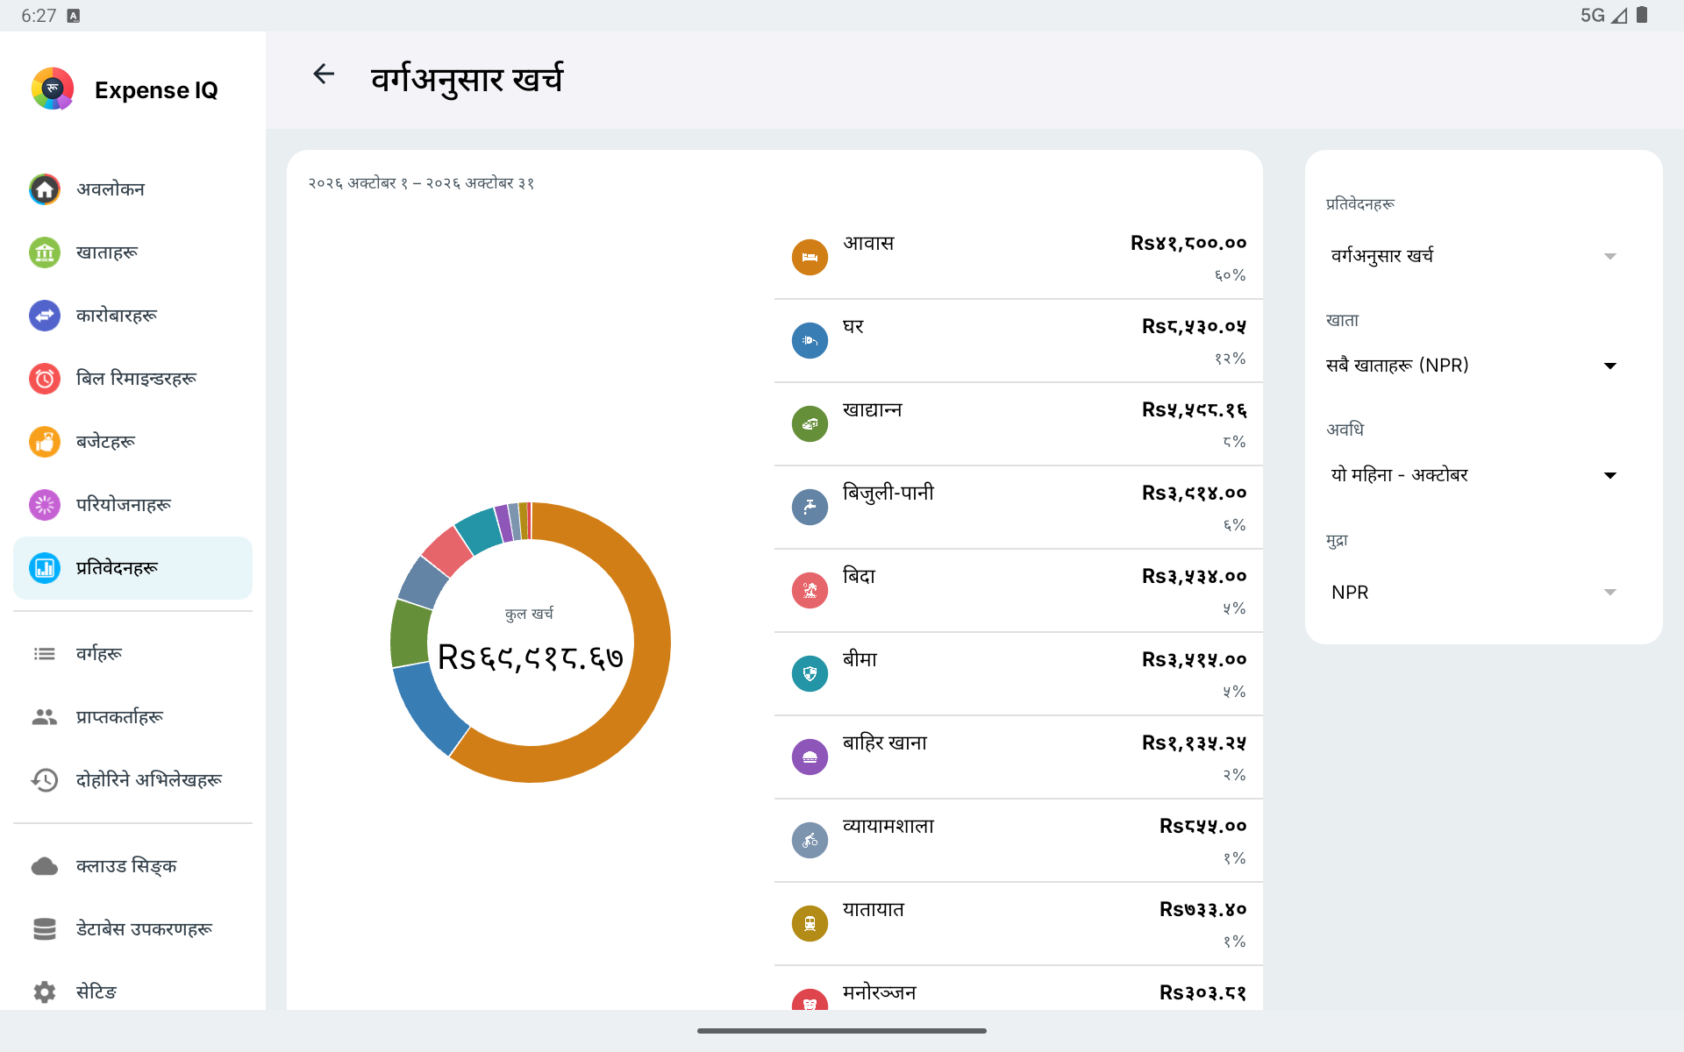1684x1052 pixels.
Task: Expand the यो महिना - अक्टोबर period dropdown
Action: pyautogui.click(x=1473, y=475)
